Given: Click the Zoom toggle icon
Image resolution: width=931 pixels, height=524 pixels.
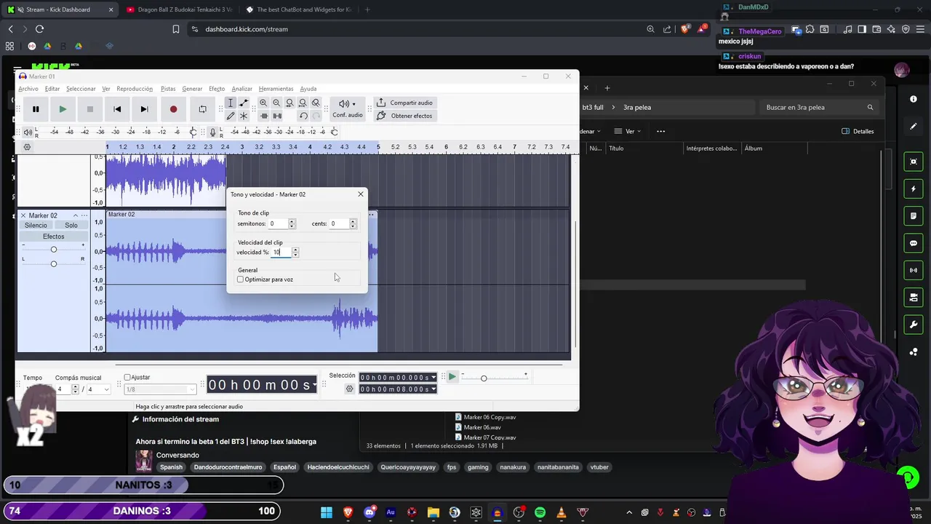Looking at the screenshot, I should 316,103.
